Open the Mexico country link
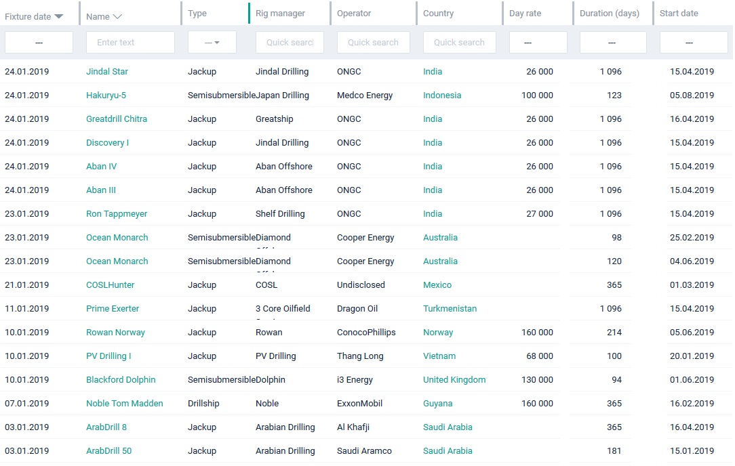The width and height of the screenshot is (735, 466). 437,284
